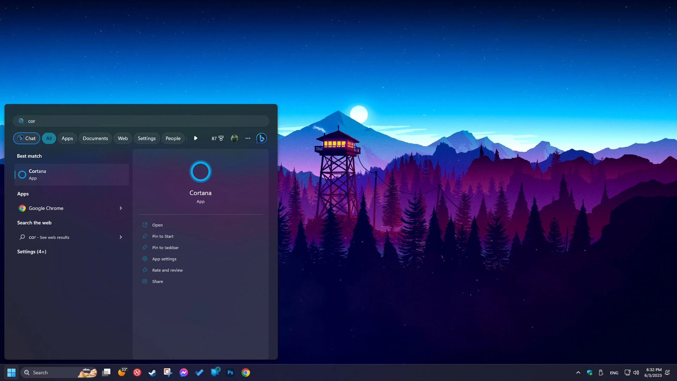Click the large Cortana ring icon

point(201,171)
